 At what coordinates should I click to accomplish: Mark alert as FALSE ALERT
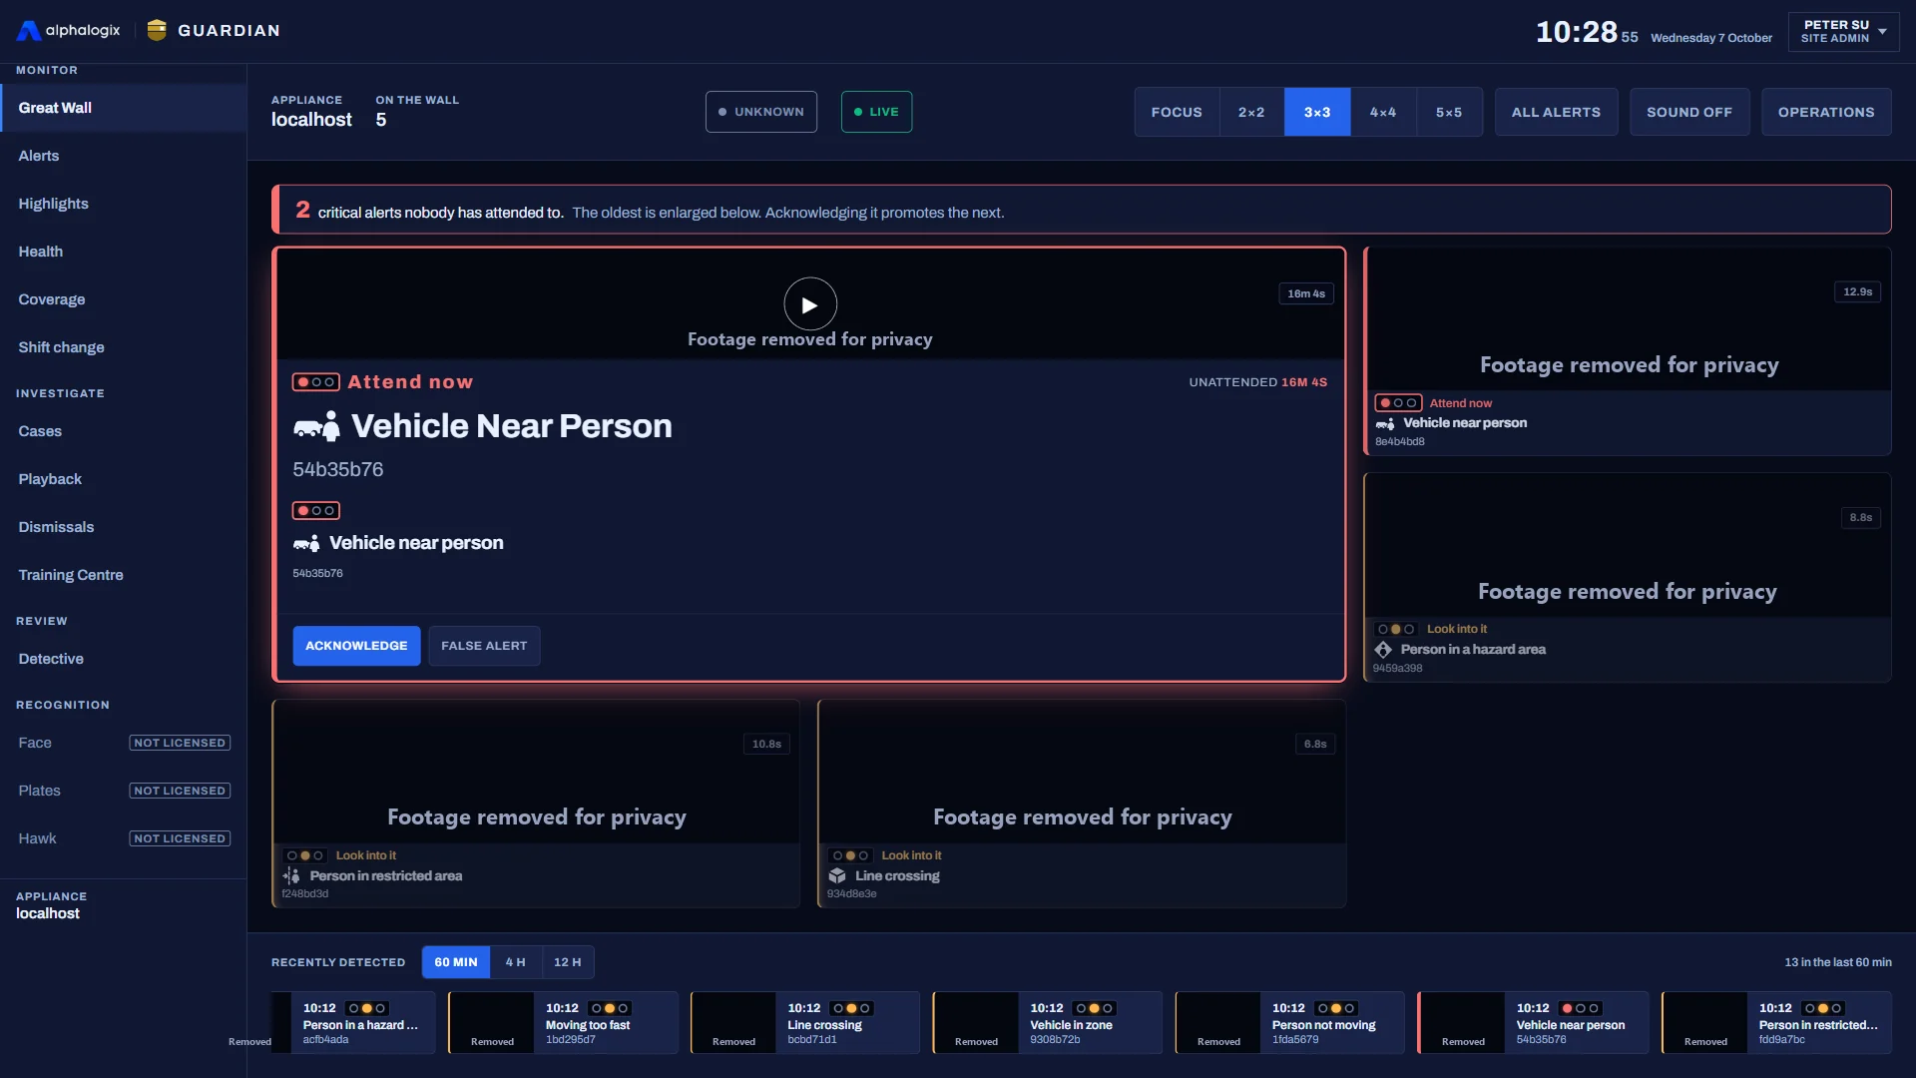(x=484, y=646)
